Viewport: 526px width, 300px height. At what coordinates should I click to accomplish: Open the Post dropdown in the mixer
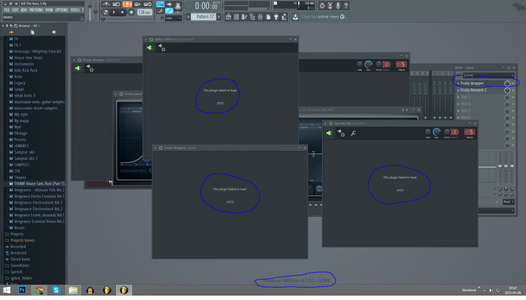[x=508, y=202]
